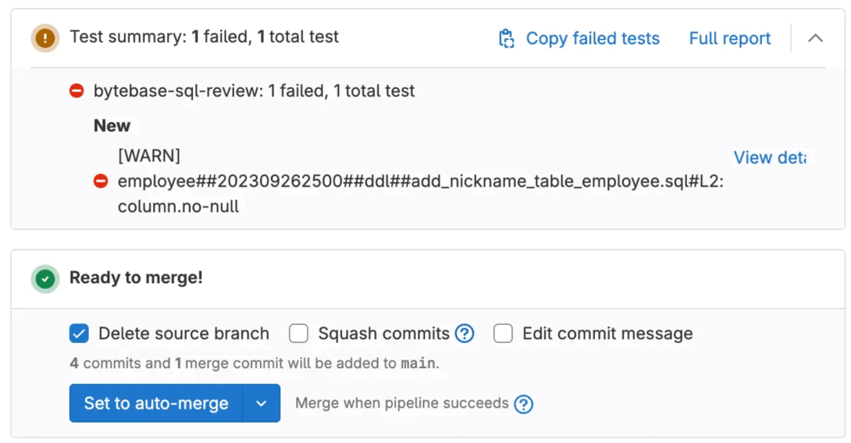This screenshot has width=851, height=443.
Task: Open the auto-merge options dropdown arrow
Action: (x=262, y=404)
